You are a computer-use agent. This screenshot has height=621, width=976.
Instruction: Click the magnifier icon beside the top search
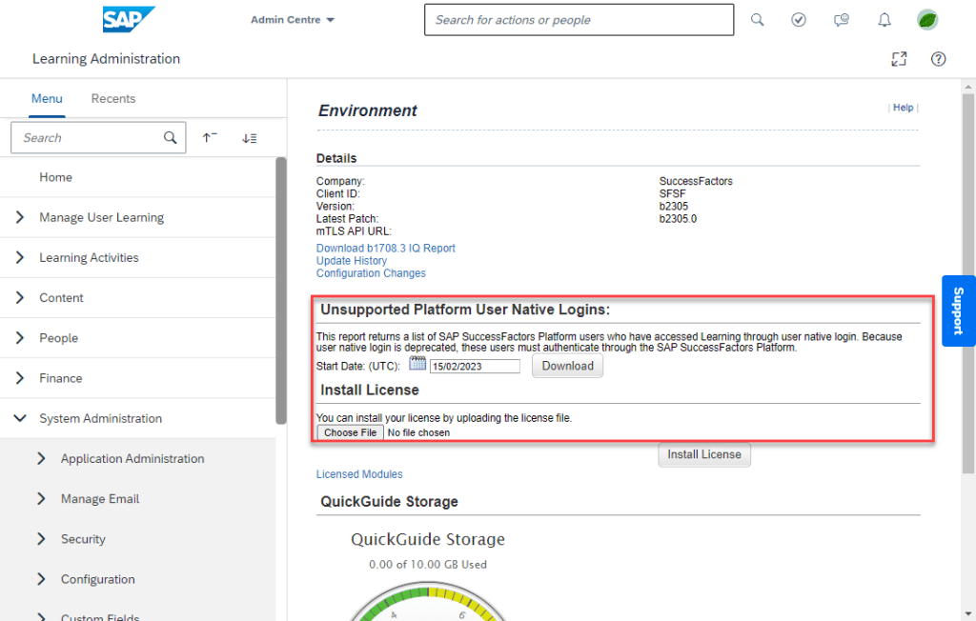click(x=757, y=20)
